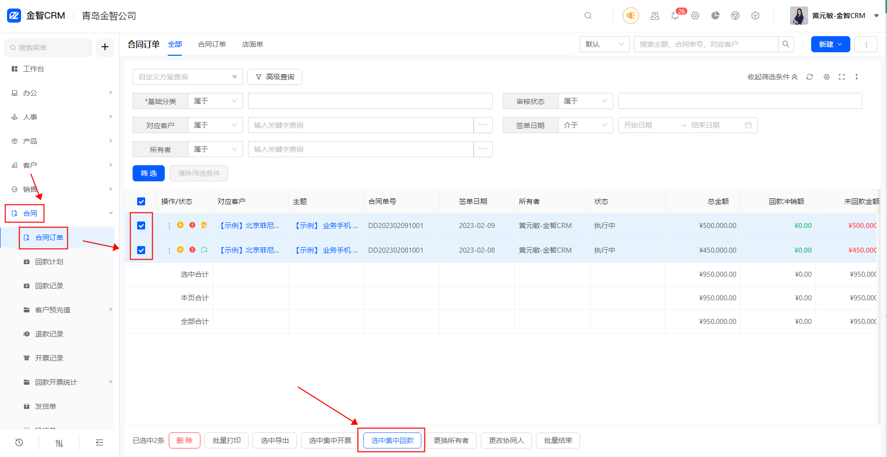This screenshot has width=887, height=457.
Task: Click the red 删除 button
Action: [x=184, y=440]
